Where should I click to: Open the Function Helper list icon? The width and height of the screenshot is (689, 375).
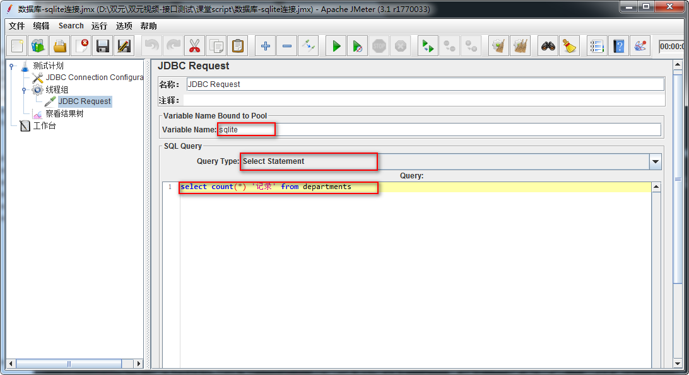pyautogui.click(x=597, y=46)
